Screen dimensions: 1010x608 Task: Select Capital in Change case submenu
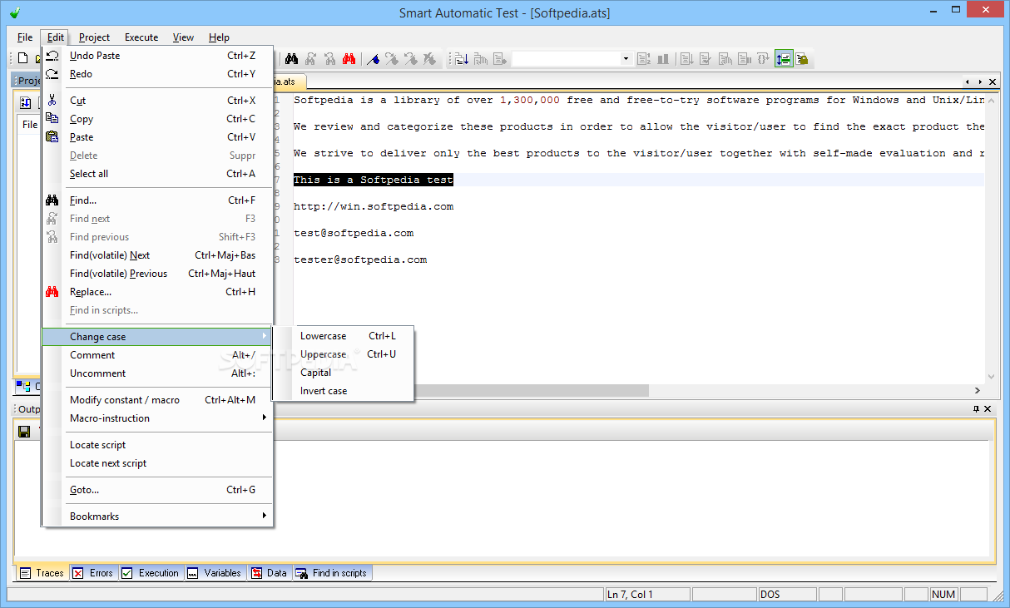344,373
